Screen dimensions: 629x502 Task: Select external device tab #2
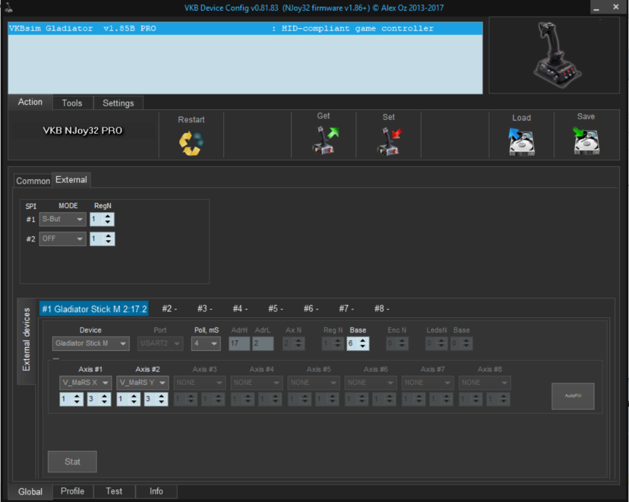(169, 309)
